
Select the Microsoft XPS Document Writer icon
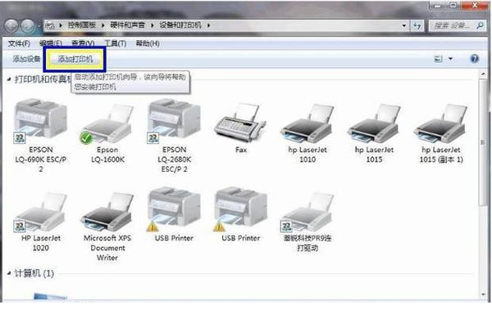pos(107,212)
